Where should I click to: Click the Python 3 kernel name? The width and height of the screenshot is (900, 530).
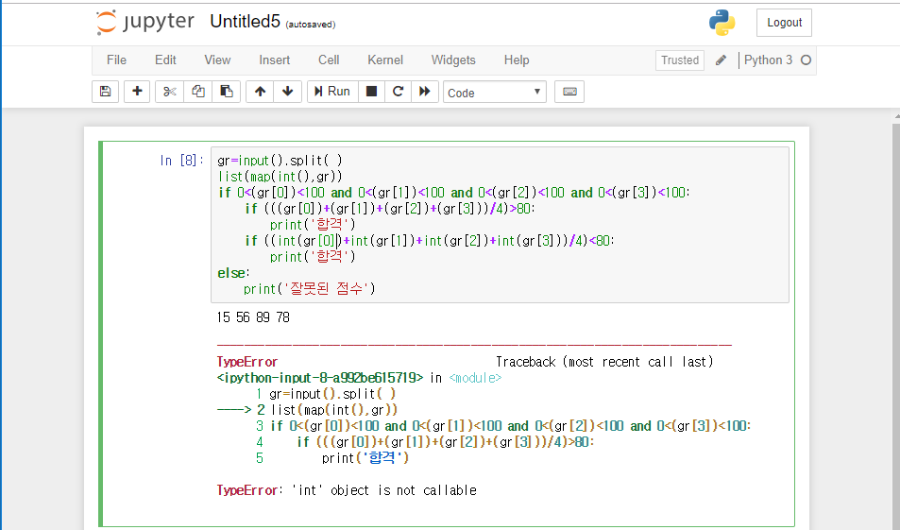(x=768, y=60)
